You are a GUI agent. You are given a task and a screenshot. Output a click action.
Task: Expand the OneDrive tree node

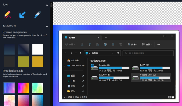click(65, 65)
